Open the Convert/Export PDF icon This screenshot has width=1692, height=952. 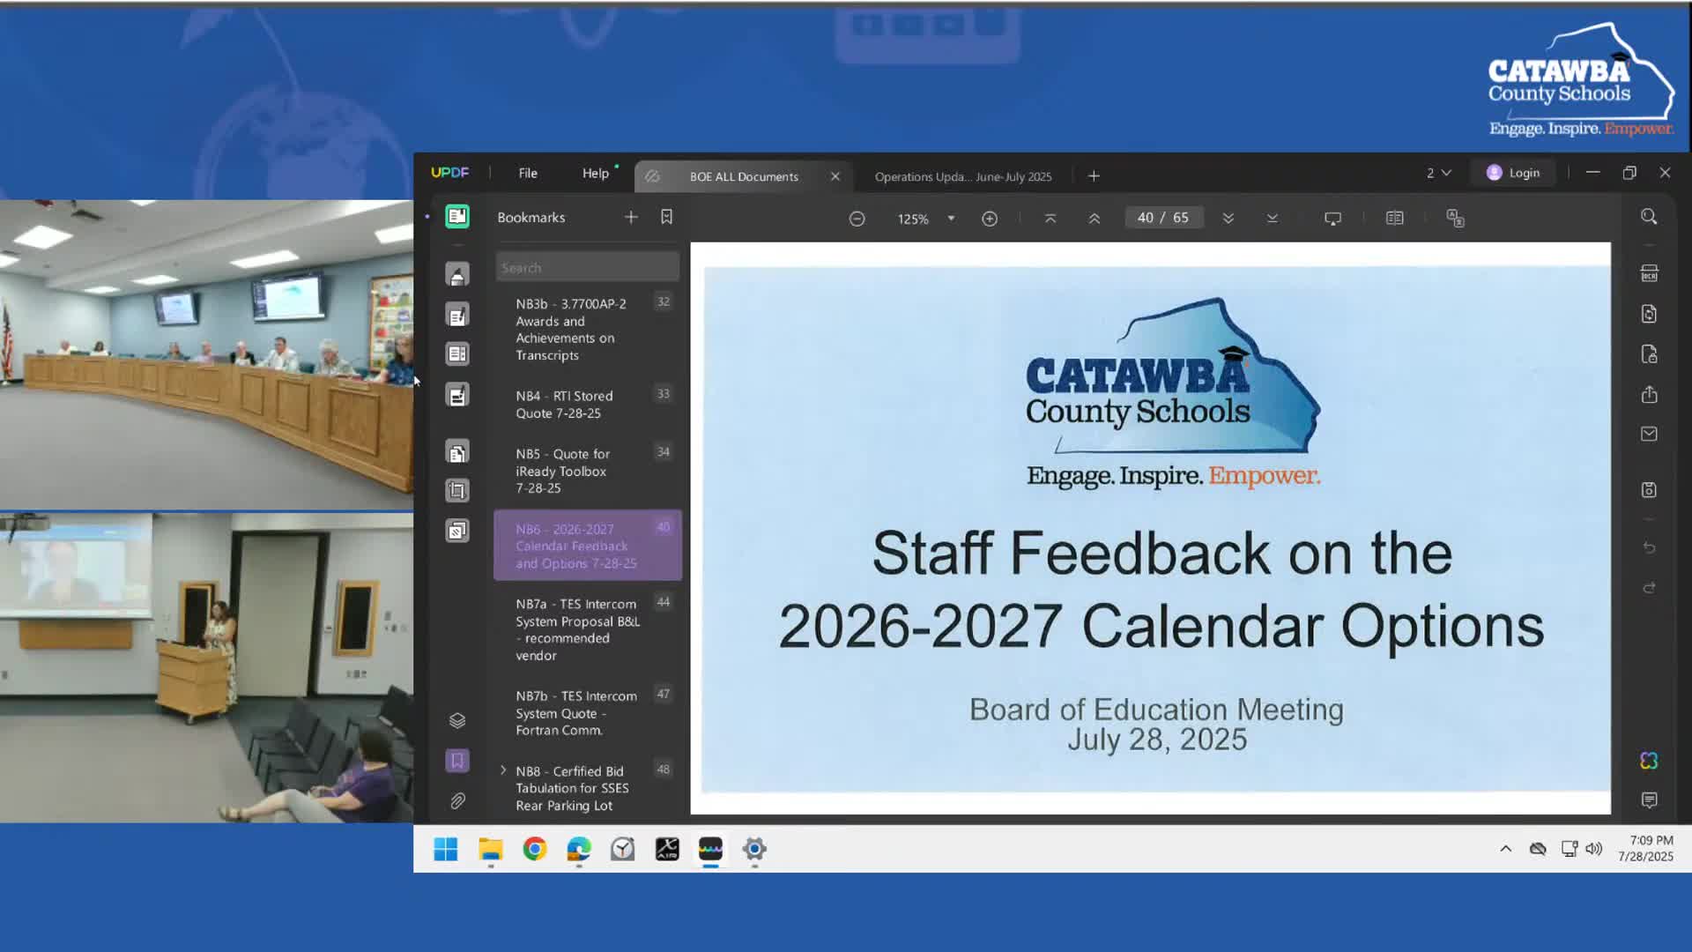(x=1650, y=314)
